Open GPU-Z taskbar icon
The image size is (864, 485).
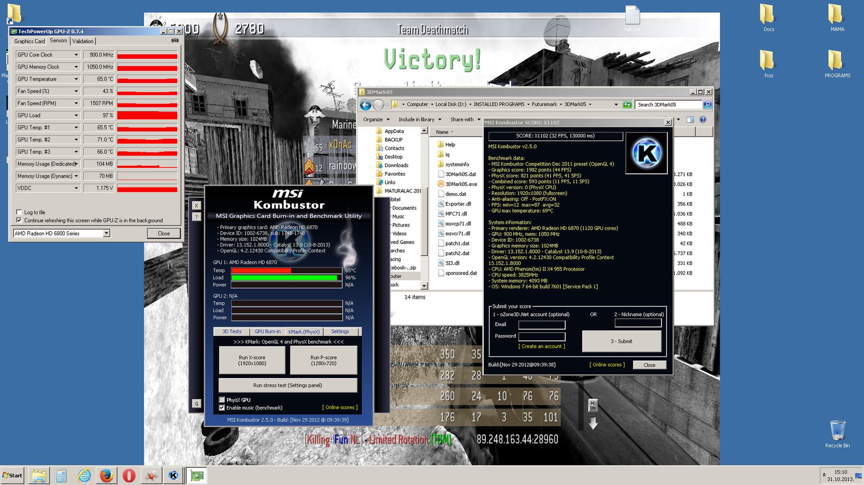pos(197,476)
